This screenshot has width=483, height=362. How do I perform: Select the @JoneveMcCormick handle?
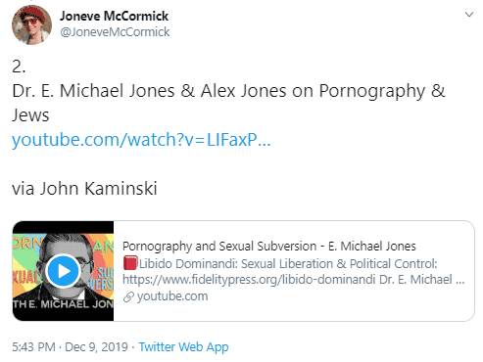[x=115, y=32]
